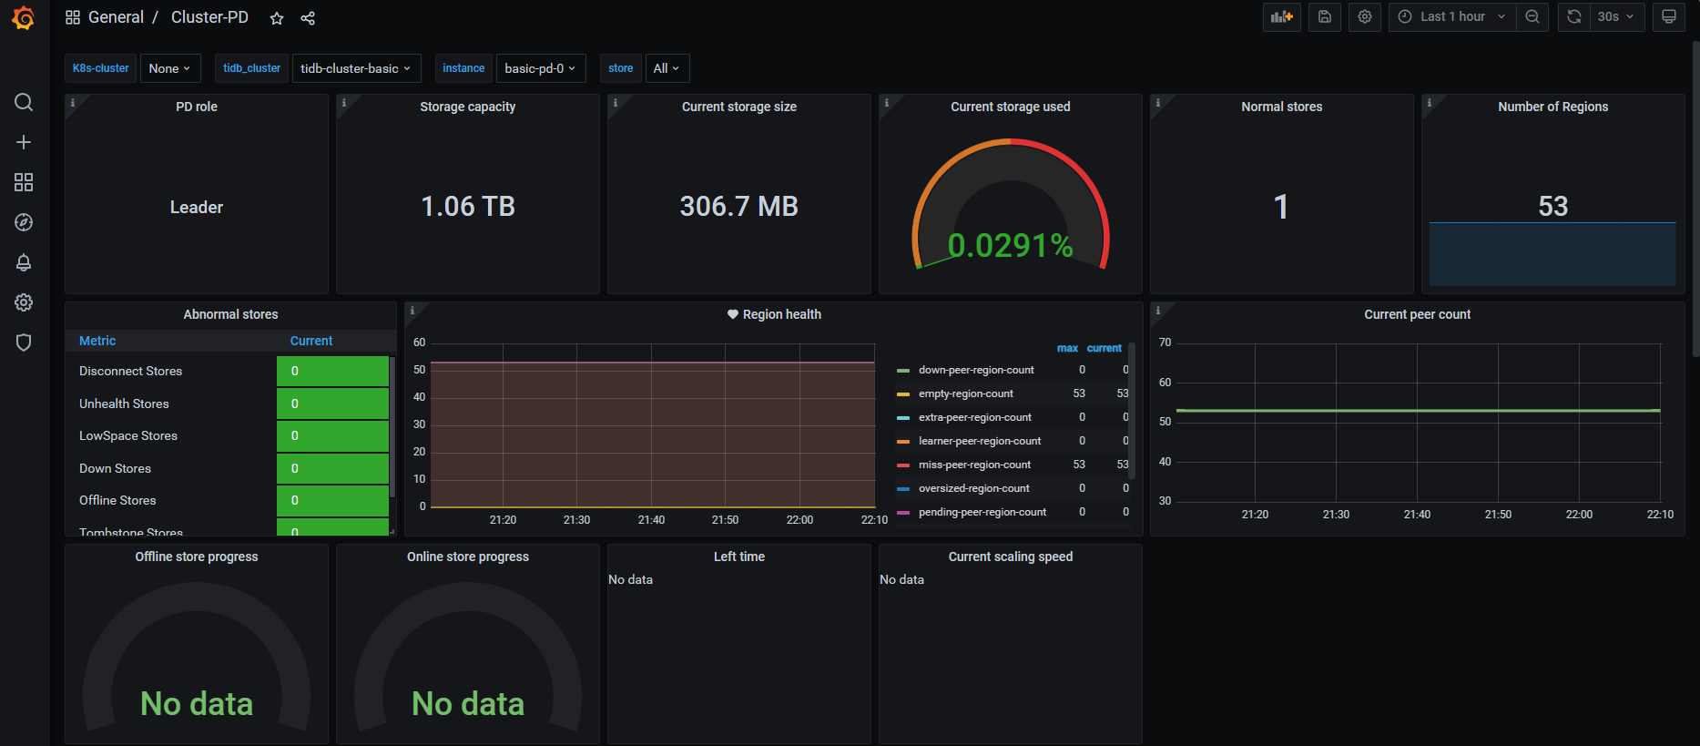Click the Disconnect Stores row label
The height and width of the screenshot is (746, 1700).
click(x=130, y=371)
